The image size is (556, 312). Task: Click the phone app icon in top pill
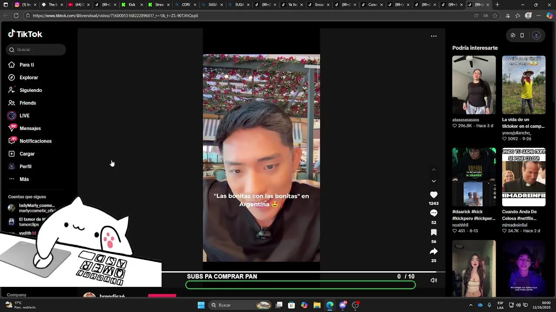(522, 36)
